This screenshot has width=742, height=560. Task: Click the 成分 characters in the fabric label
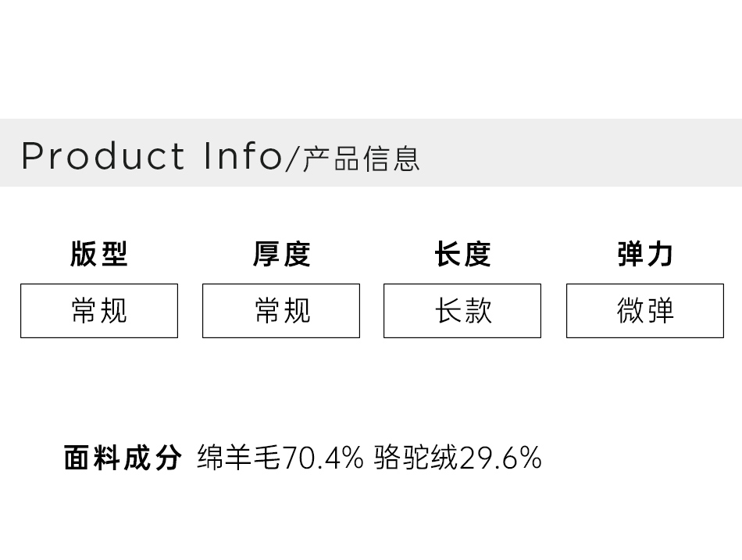[152, 458]
